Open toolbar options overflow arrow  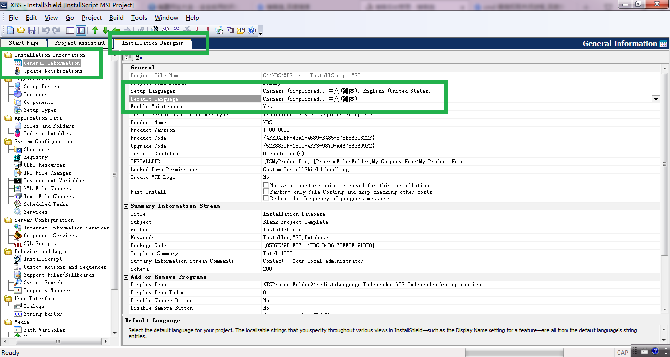pos(261,32)
